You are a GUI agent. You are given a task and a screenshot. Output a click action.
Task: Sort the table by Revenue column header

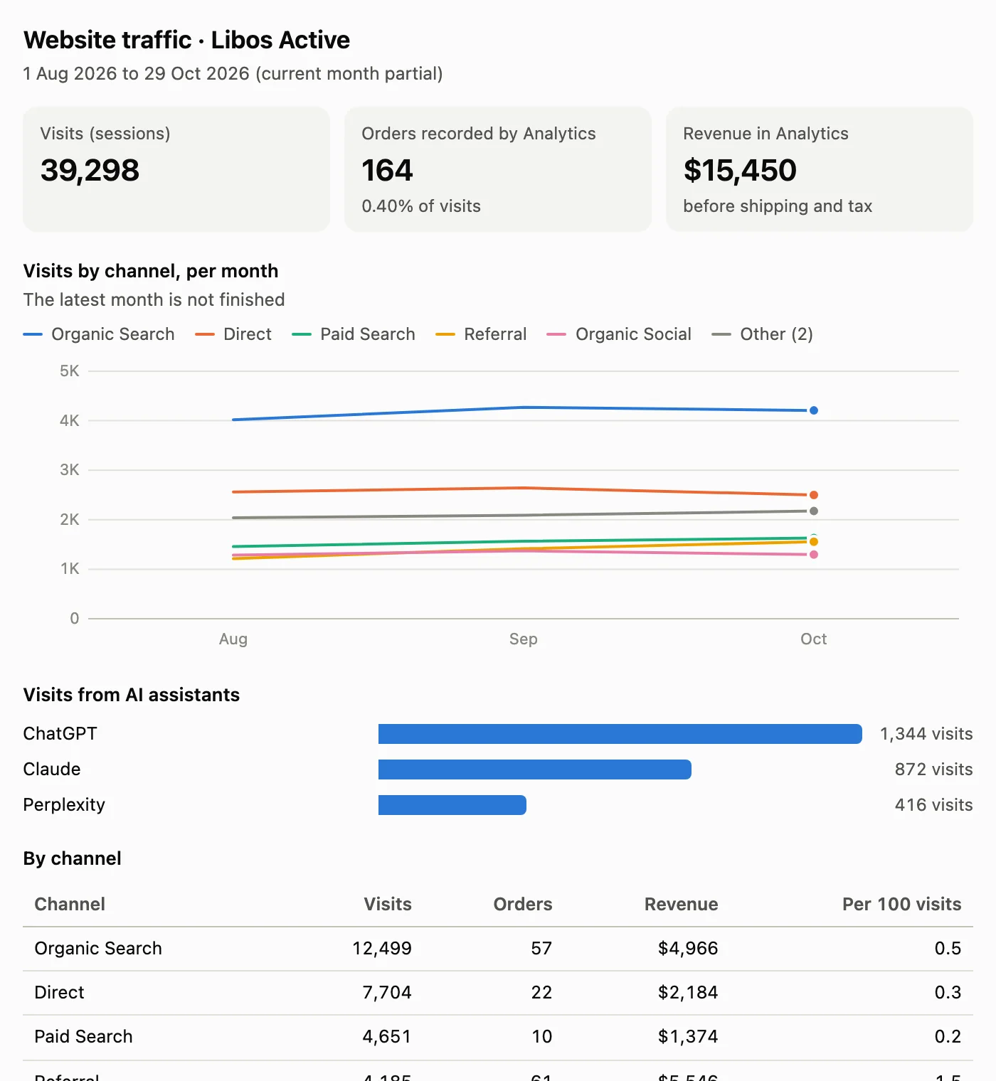click(x=682, y=904)
